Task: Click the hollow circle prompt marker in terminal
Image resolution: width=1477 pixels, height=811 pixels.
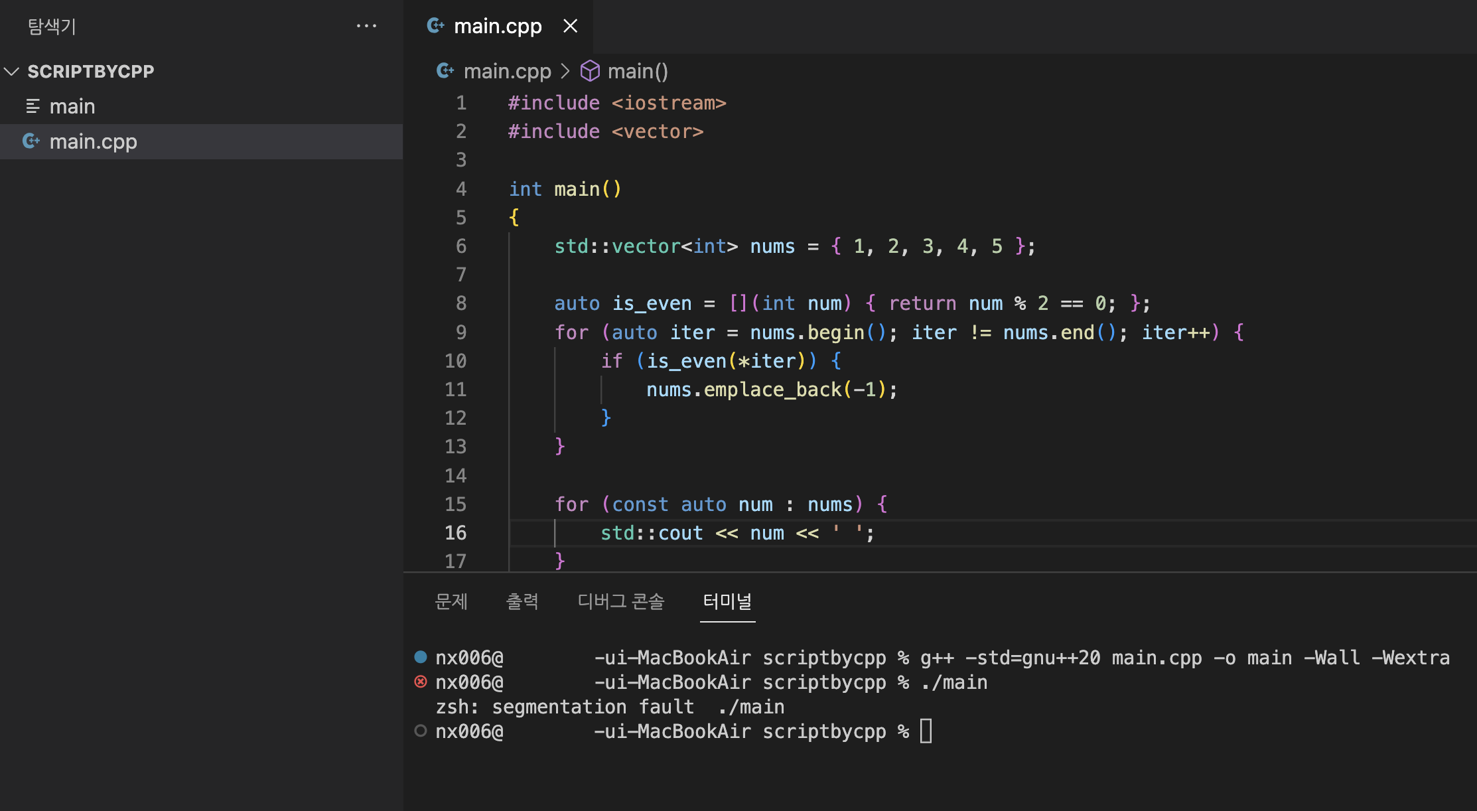Action: pos(421,731)
